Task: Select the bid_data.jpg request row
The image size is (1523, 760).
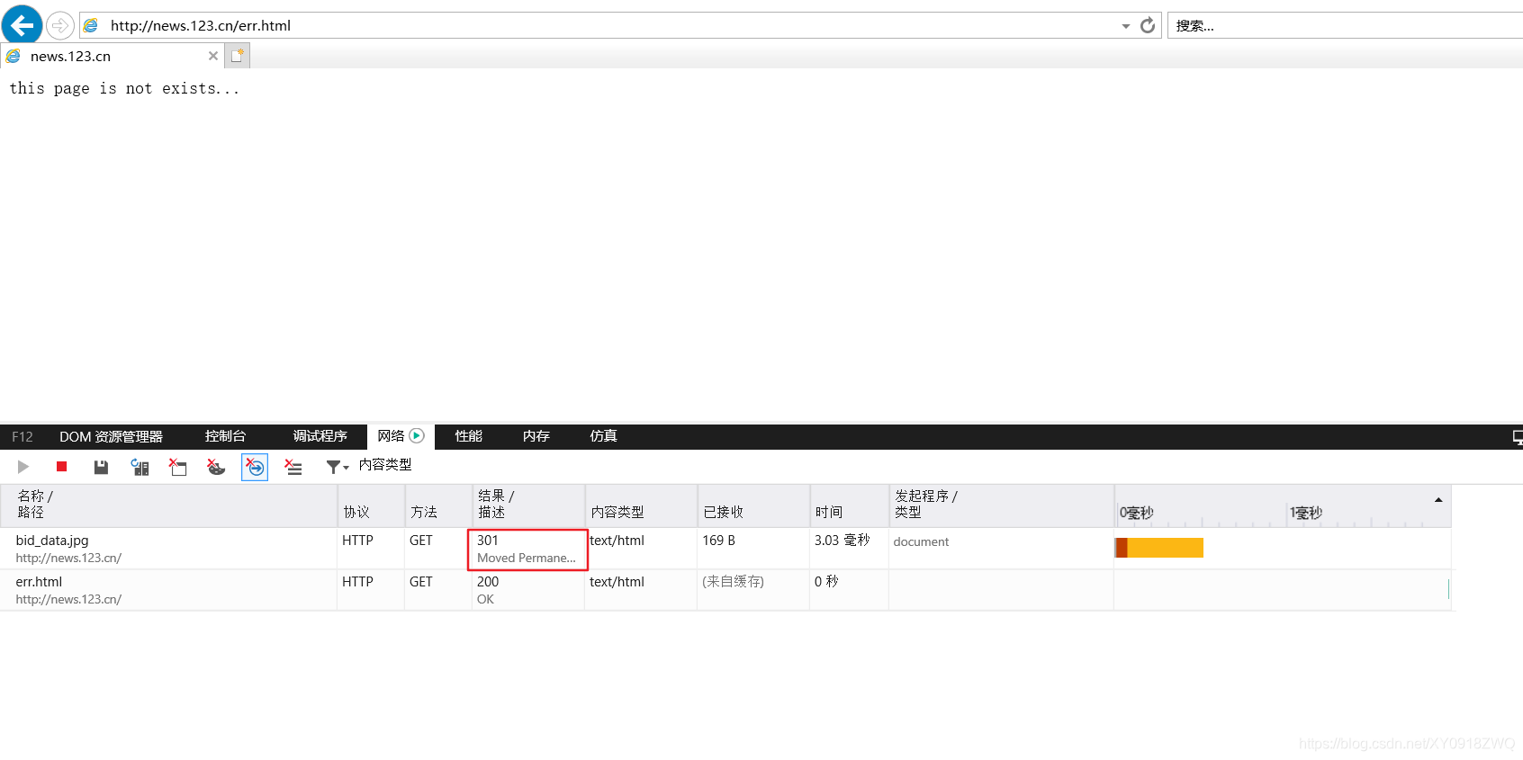Action: (x=725, y=549)
